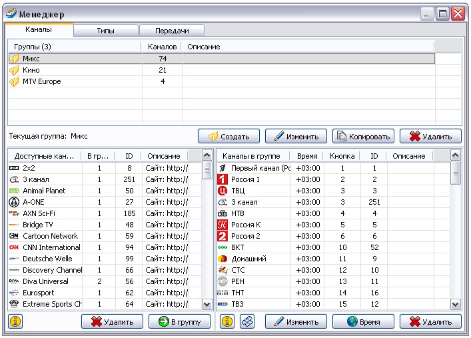Sort by Группы (3) column header
This screenshot has width=471, height=338.
click(x=75, y=47)
